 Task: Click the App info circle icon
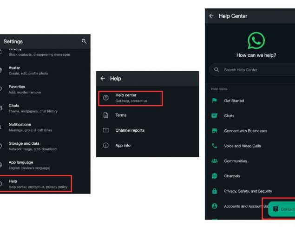tap(106, 145)
